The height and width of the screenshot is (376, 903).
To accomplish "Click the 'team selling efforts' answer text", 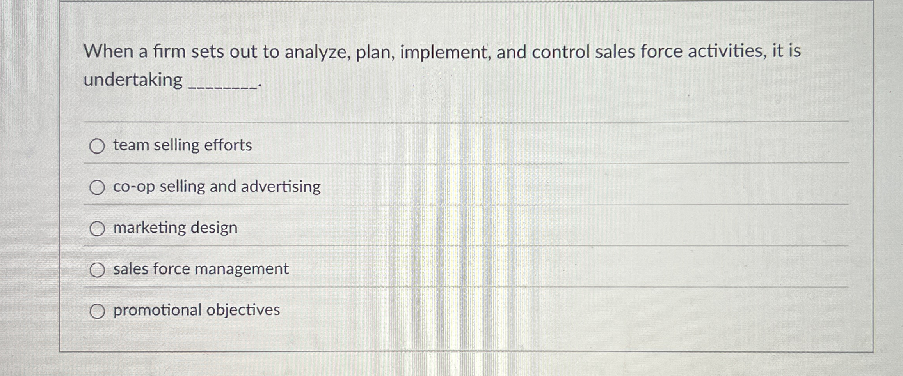I will tap(181, 146).
